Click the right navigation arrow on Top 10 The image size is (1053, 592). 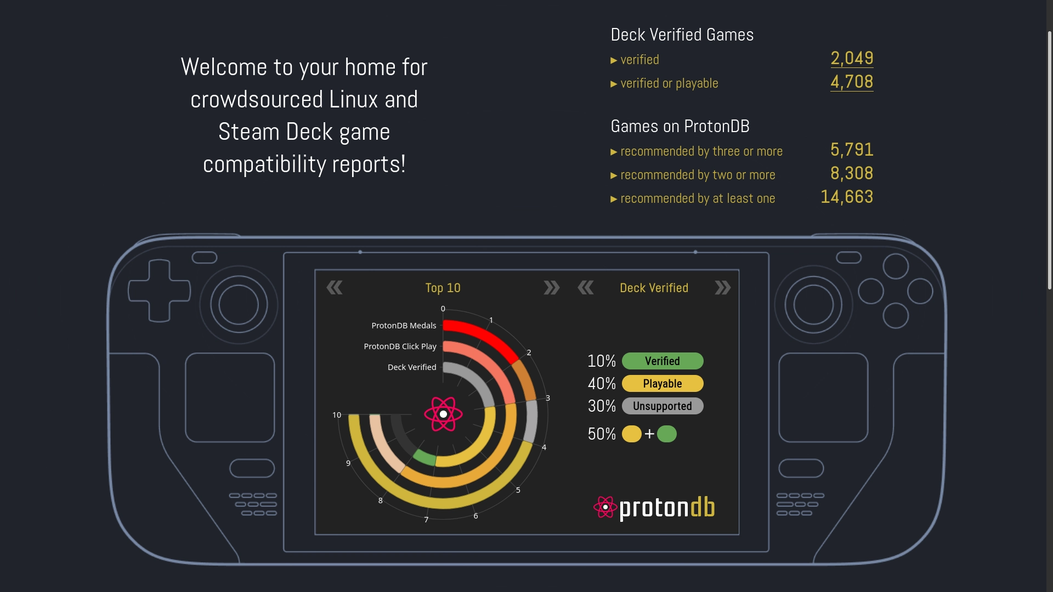pos(552,288)
